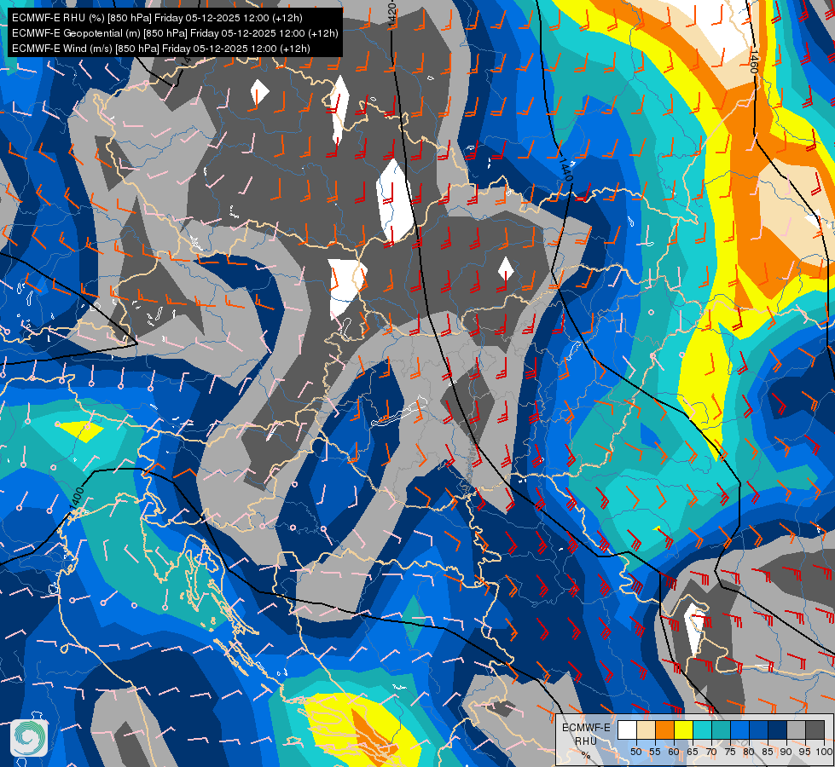The width and height of the screenshot is (835, 767).
Task: Click the 1440 geopotential contour label
Action: (566, 170)
